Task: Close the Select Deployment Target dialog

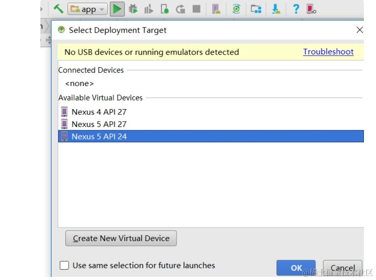Action: click(359, 30)
